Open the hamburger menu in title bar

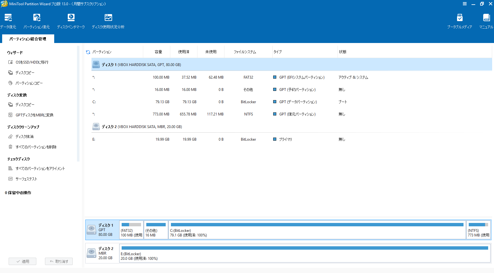click(464, 4)
